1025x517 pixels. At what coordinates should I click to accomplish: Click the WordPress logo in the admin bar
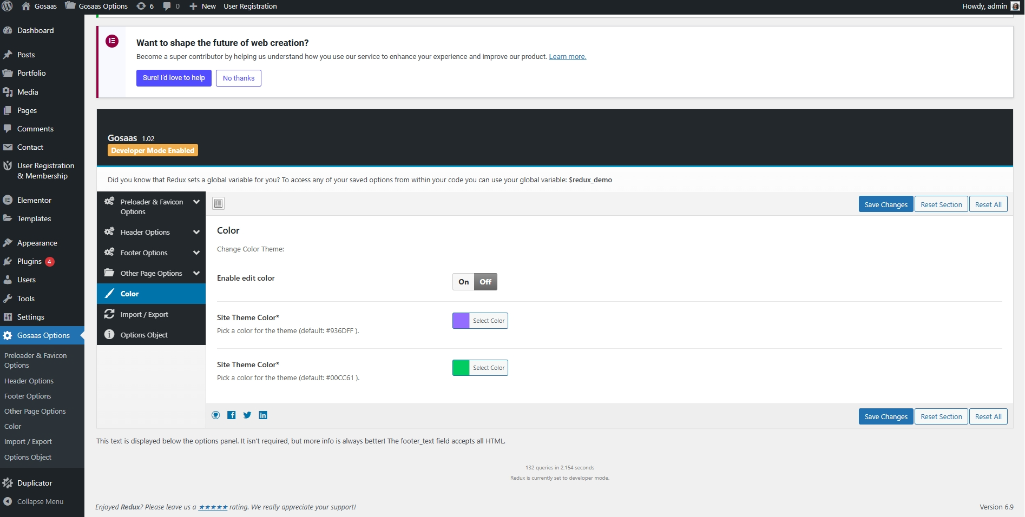click(x=8, y=6)
